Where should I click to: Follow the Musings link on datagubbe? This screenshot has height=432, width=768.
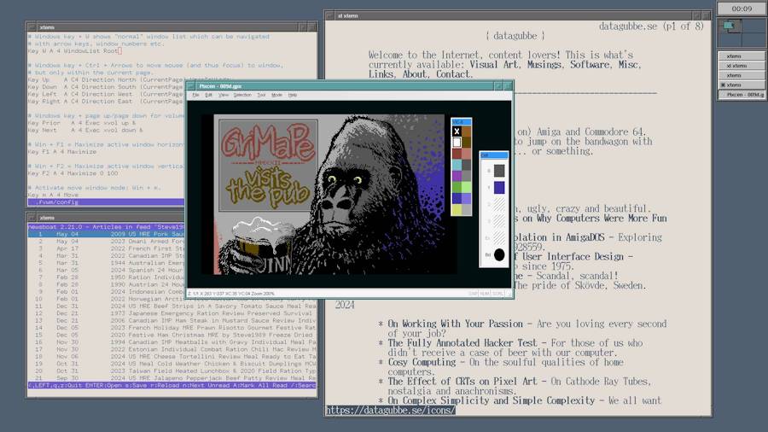coord(544,65)
